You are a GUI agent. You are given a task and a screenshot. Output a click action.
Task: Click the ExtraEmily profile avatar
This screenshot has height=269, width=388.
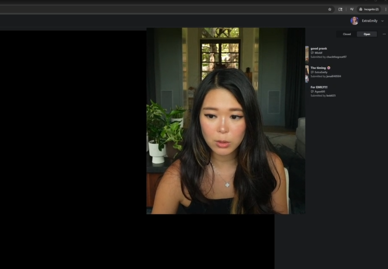pyautogui.click(x=354, y=21)
